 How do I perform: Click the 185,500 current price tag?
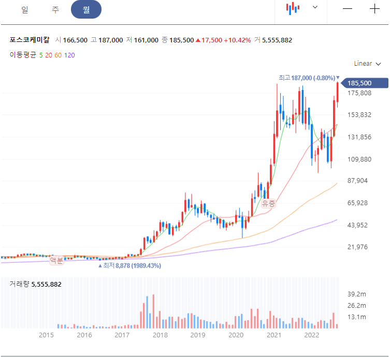(365, 83)
